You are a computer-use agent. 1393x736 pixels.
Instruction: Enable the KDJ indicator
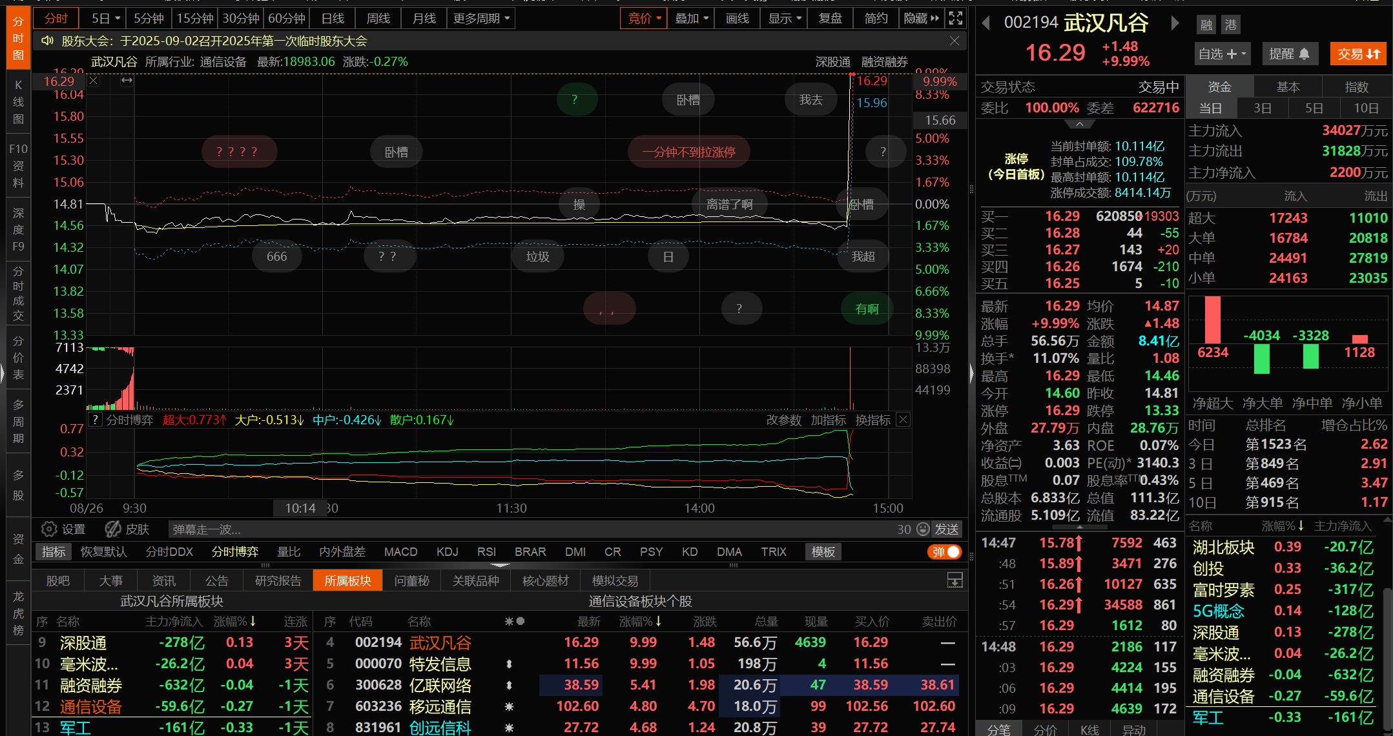tap(447, 551)
